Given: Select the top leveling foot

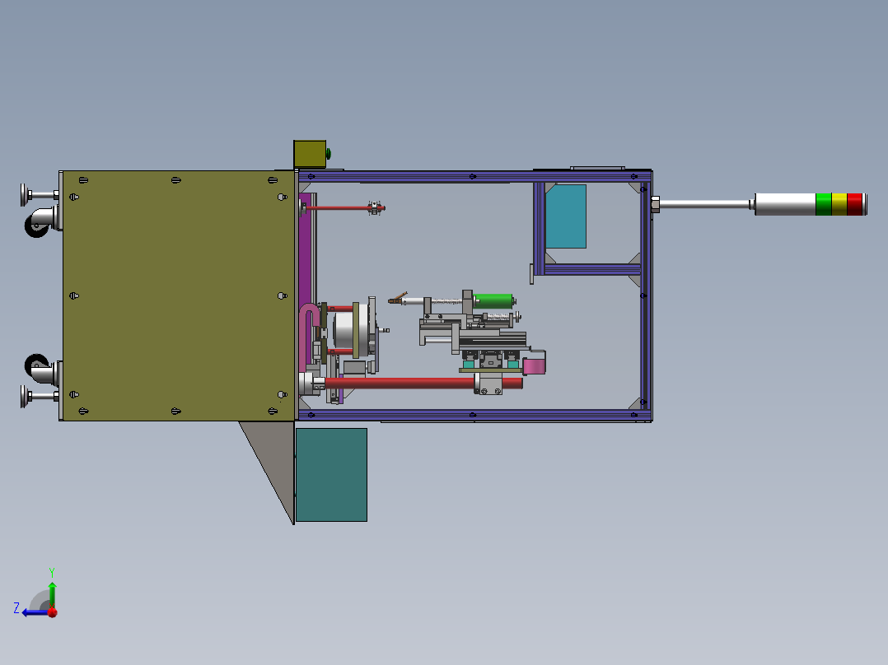Looking at the screenshot, I should tap(39, 195).
